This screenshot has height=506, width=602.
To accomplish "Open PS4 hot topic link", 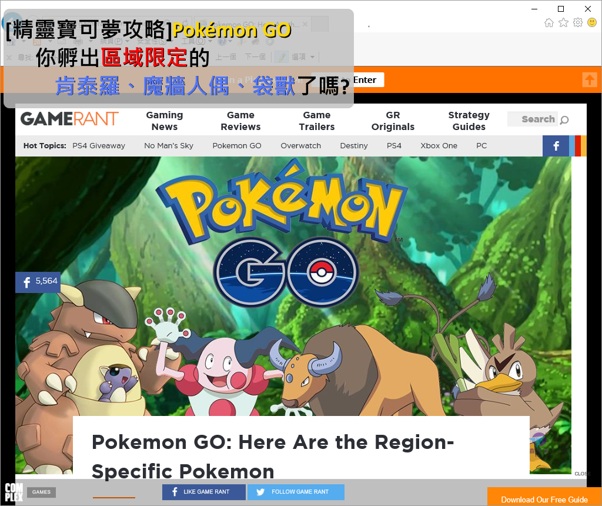I will pos(394,145).
